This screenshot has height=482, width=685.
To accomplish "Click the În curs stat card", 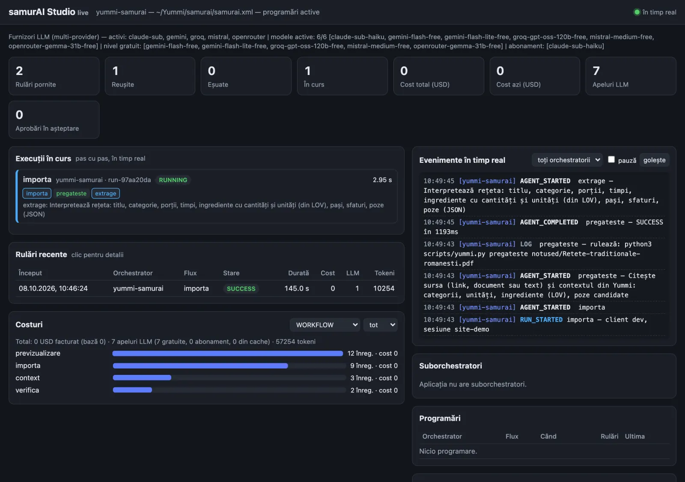I will coord(342,76).
